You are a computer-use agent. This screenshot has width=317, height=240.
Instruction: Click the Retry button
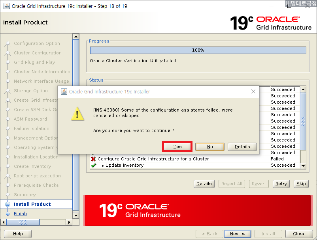click(x=281, y=184)
